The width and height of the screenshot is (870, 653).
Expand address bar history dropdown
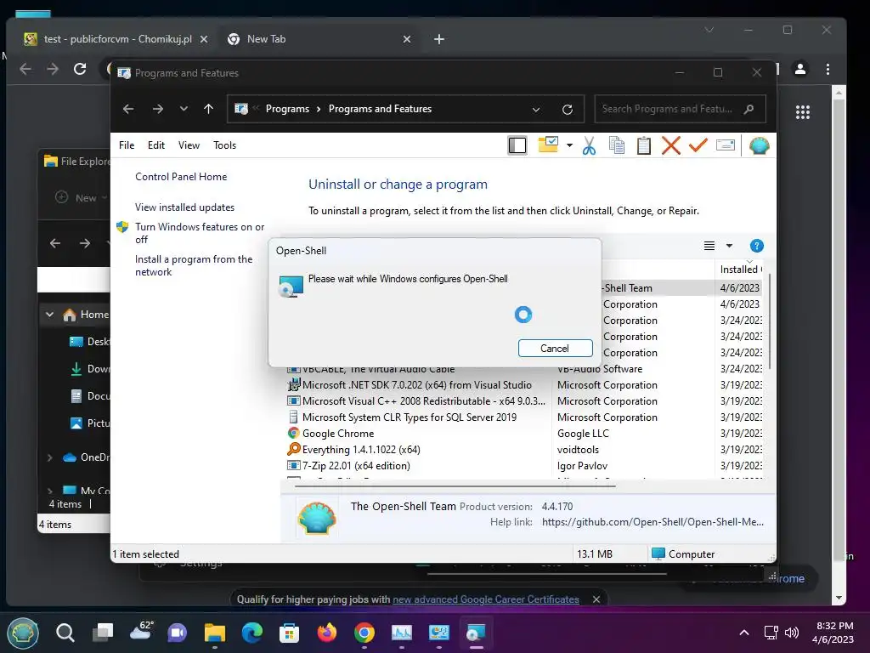tap(536, 110)
